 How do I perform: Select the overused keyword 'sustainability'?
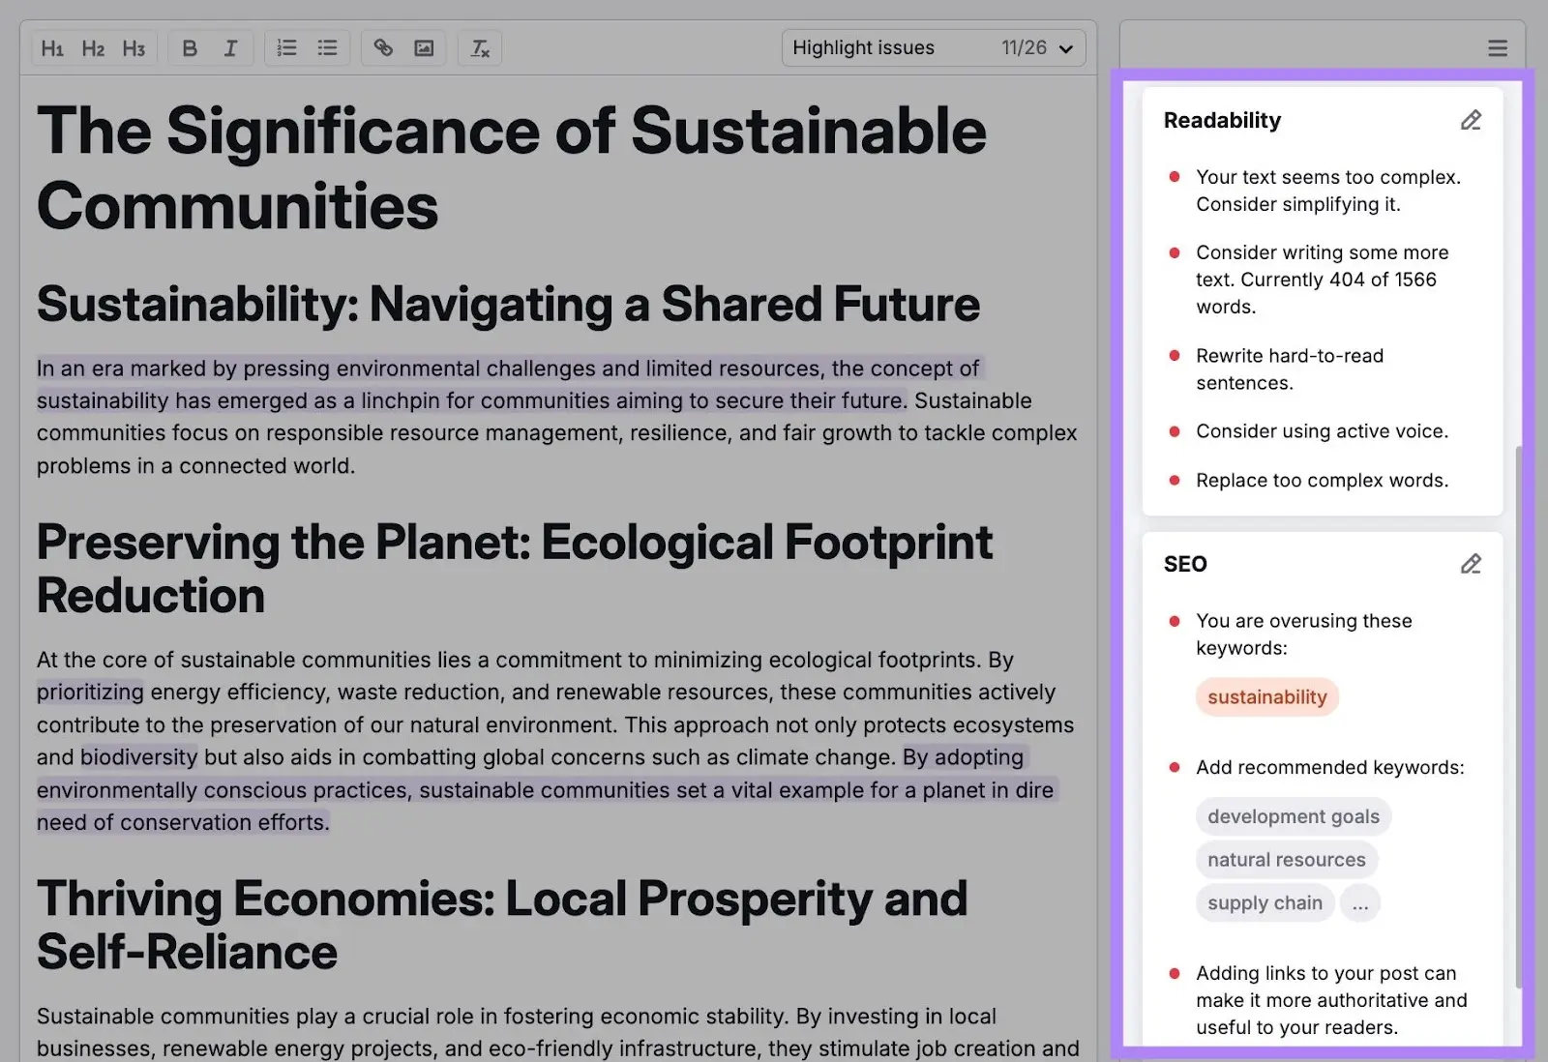1266,696
